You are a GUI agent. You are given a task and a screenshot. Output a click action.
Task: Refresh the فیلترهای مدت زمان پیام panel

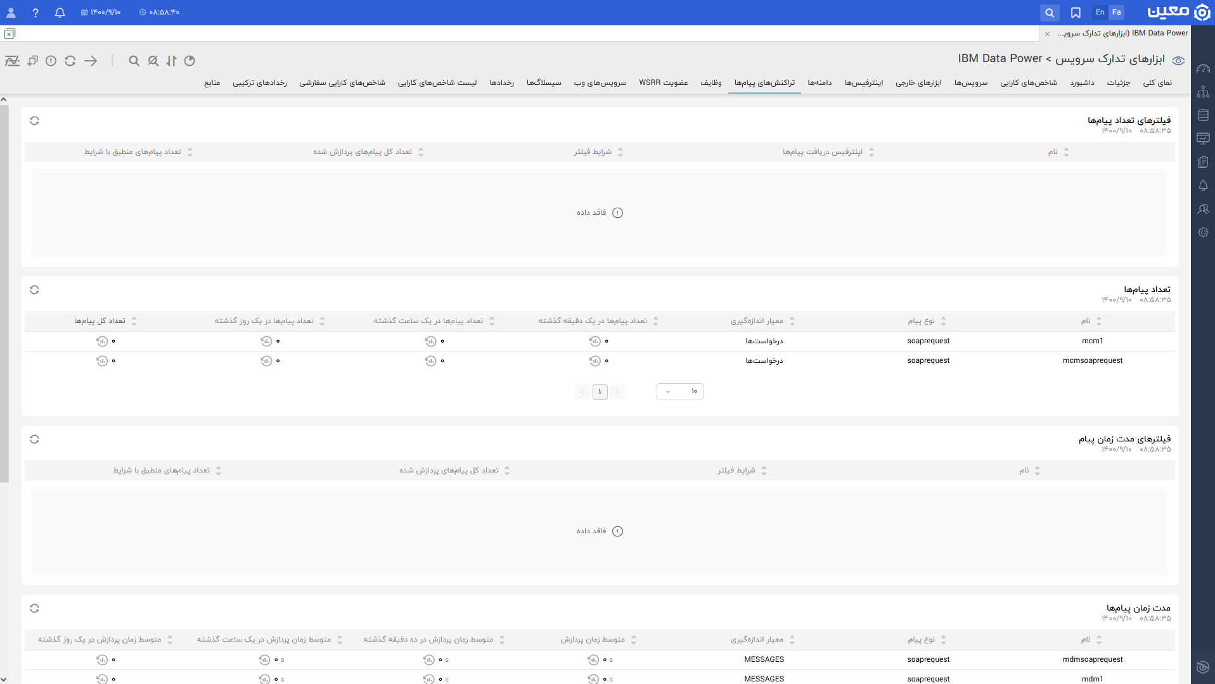pyautogui.click(x=34, y=439)
